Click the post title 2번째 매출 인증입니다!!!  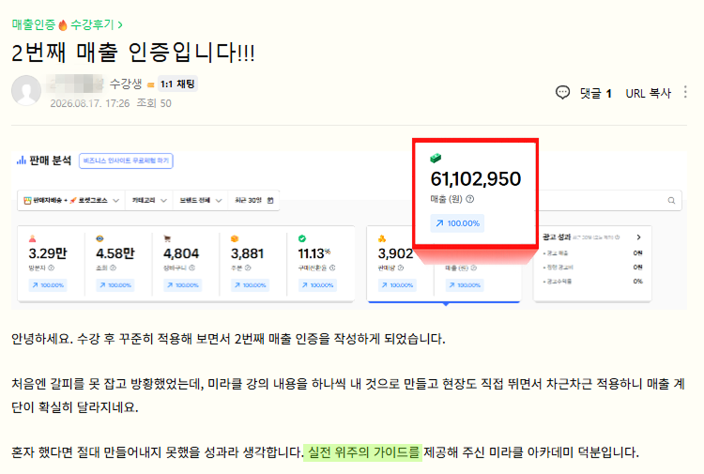(133, 53)
